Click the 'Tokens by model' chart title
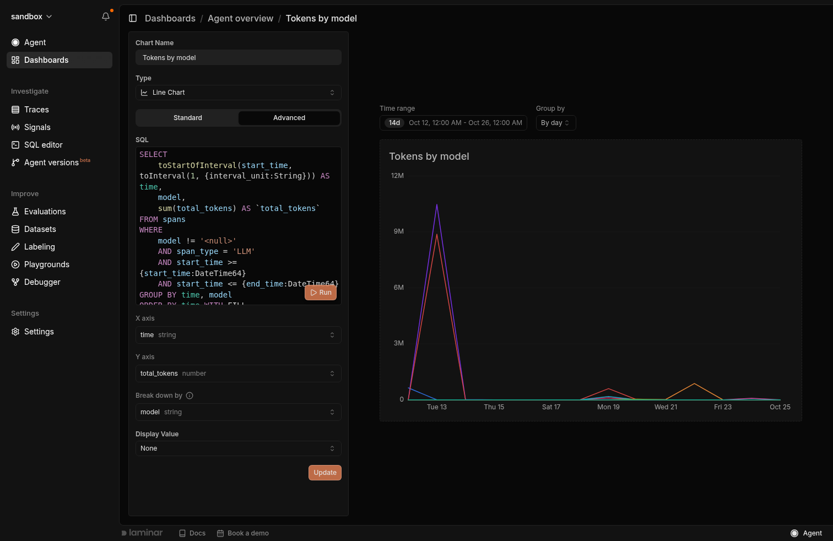This screenshot has width=833, height=541. 429,156
